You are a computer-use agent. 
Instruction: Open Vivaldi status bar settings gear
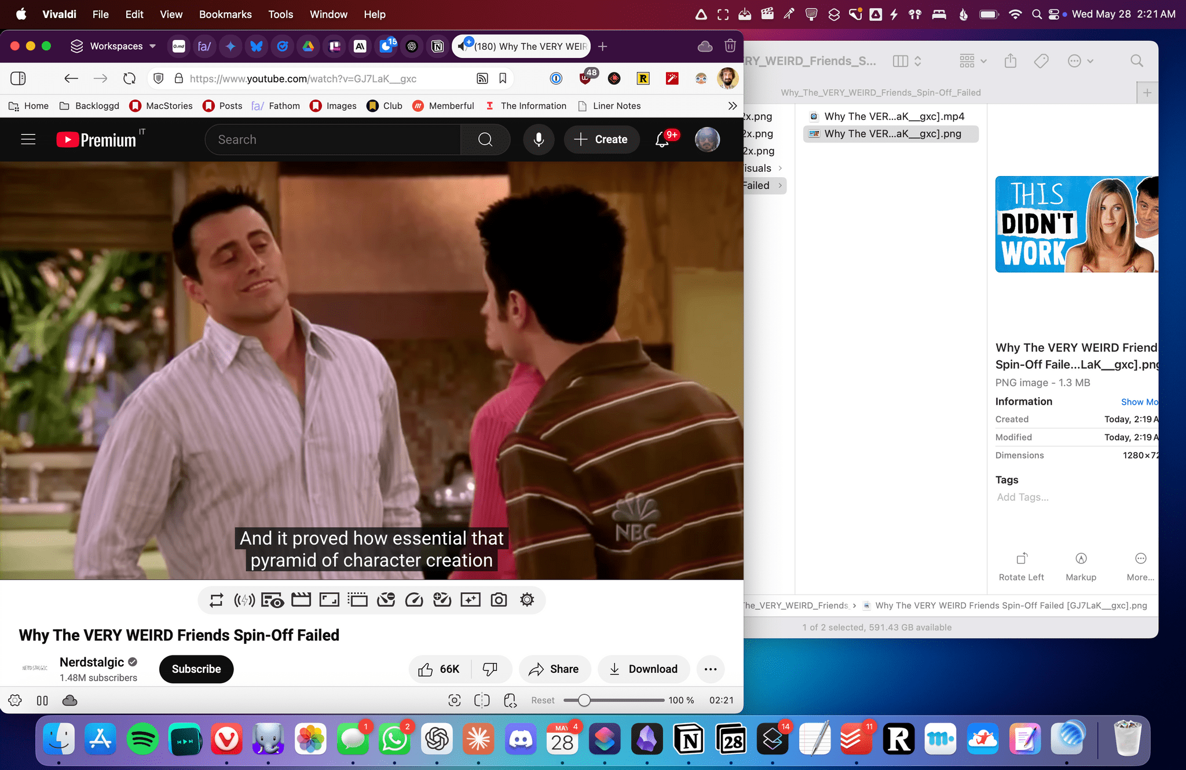click(15, 701)
